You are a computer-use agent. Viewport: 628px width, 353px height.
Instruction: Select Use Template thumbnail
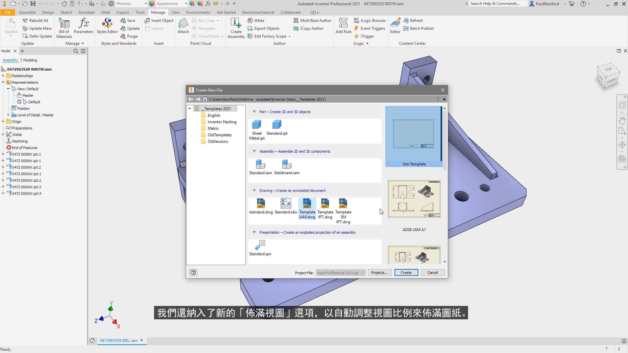pos(414,136)
